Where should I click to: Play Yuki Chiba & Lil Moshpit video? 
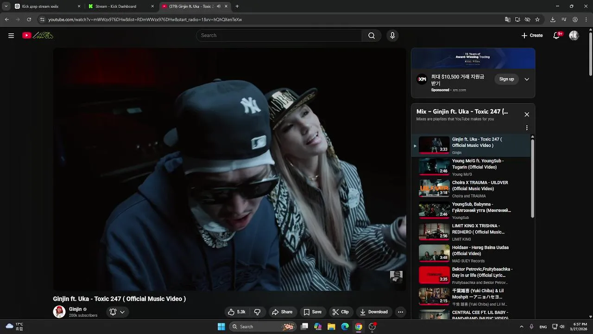471,297
